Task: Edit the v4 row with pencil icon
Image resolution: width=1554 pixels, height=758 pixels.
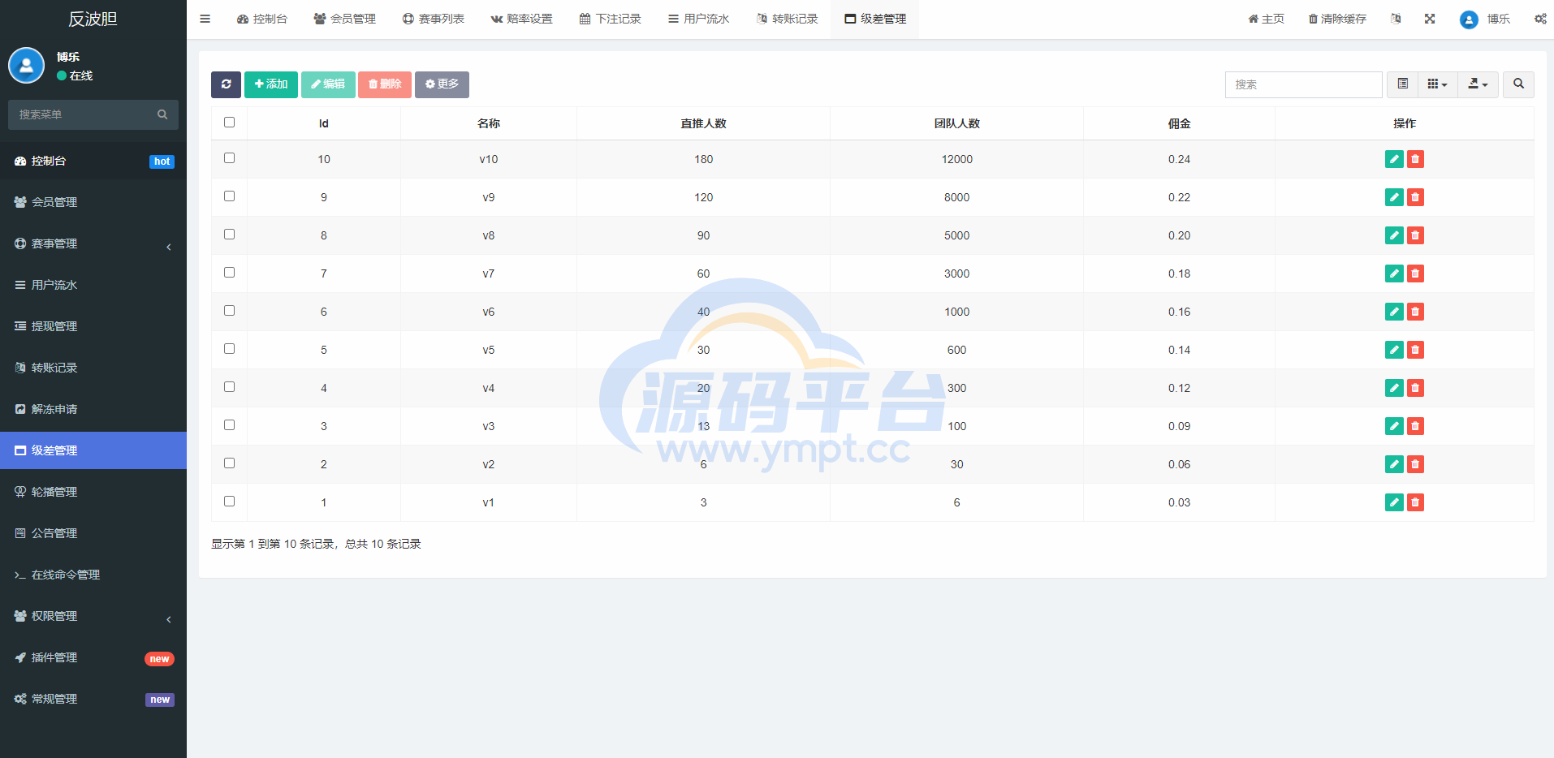Action: [1394, 388]
